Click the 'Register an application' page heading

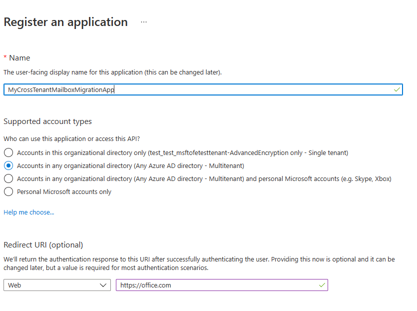tap(66, 22)
